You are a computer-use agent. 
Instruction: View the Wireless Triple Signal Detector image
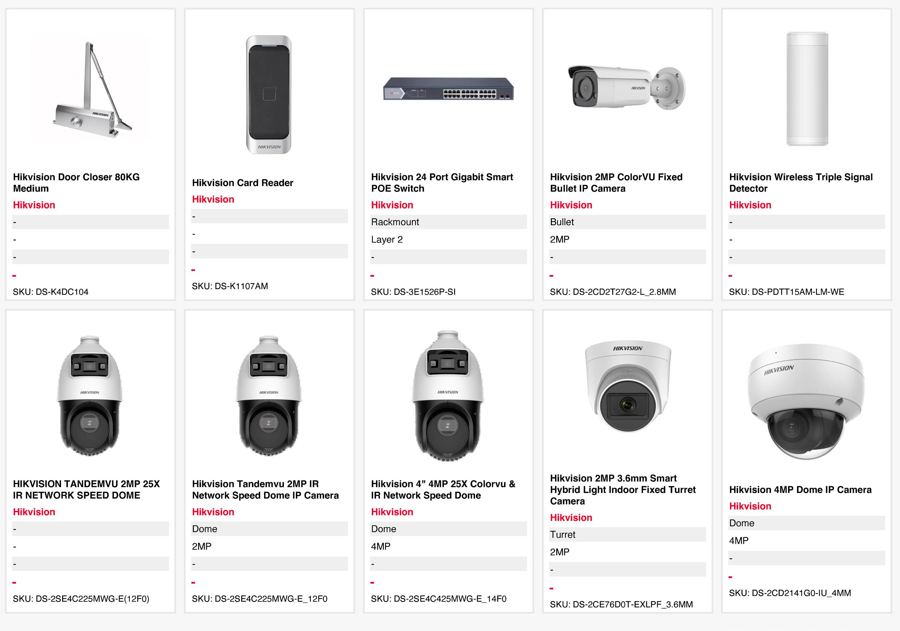click(x=807, y=89)
